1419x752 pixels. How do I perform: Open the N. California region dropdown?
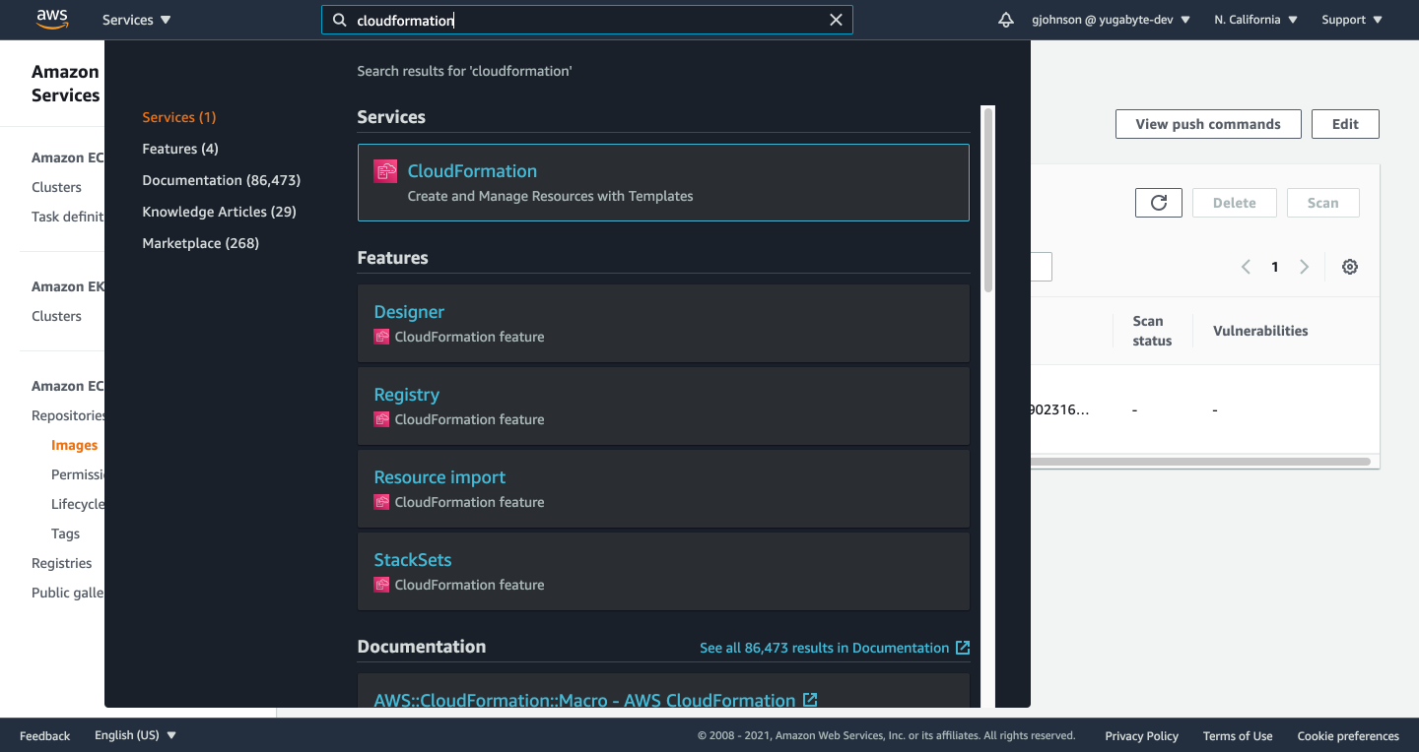click(x=1255, y=20)
